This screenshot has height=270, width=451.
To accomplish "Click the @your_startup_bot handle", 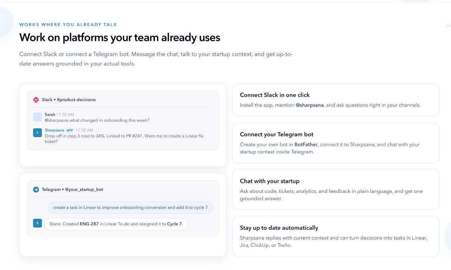I will point(84,190).
